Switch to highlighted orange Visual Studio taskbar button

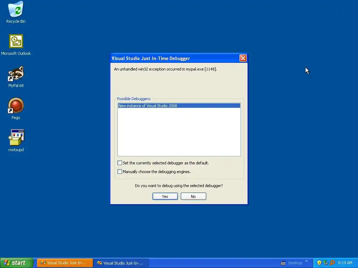click(65, 263)
